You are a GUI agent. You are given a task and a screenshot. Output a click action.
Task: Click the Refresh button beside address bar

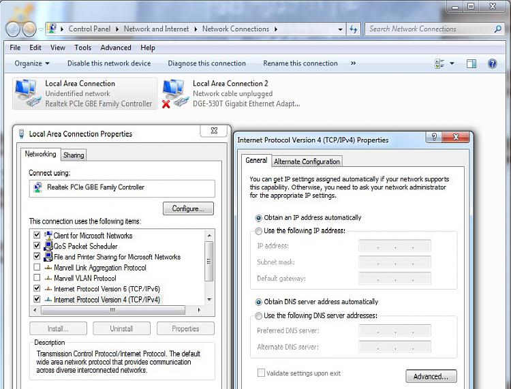pos(353,29)
